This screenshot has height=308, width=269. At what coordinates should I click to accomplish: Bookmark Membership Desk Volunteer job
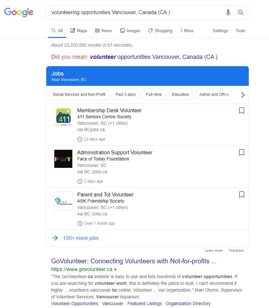[x=241, y=111]
